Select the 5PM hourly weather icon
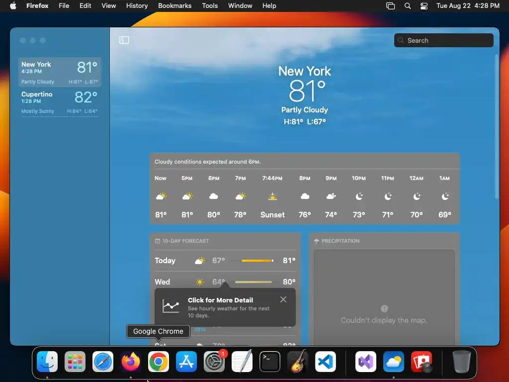This screenshot has height=382, width=509. (x=187, y=196)
